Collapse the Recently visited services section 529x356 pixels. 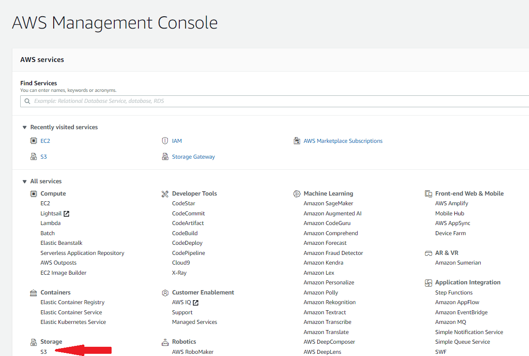point(25,127)
